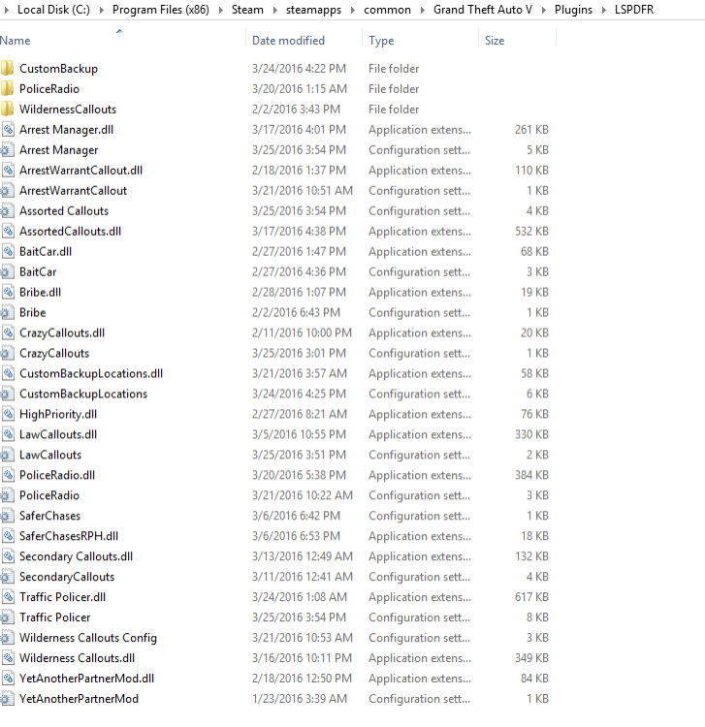Select the Bribe config file name

coord(32,313)
